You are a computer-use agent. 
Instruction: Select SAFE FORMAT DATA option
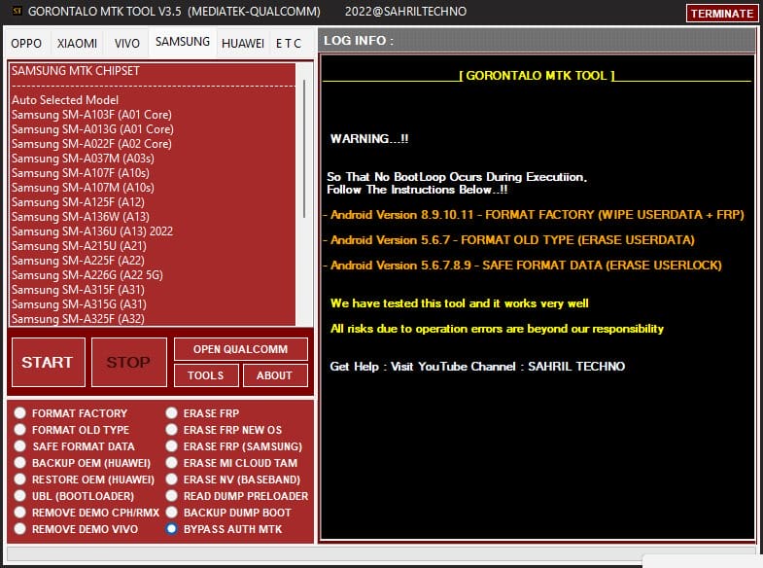(75, 446)
